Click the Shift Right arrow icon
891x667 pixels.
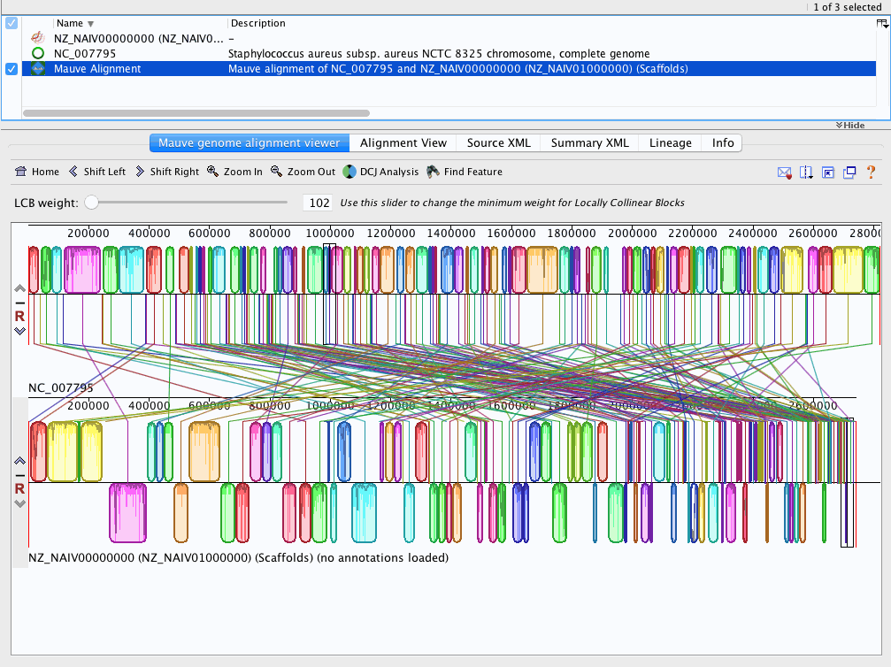pos(140,172)
